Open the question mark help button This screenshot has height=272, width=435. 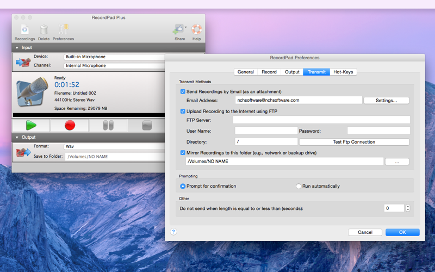click(173, 232)
